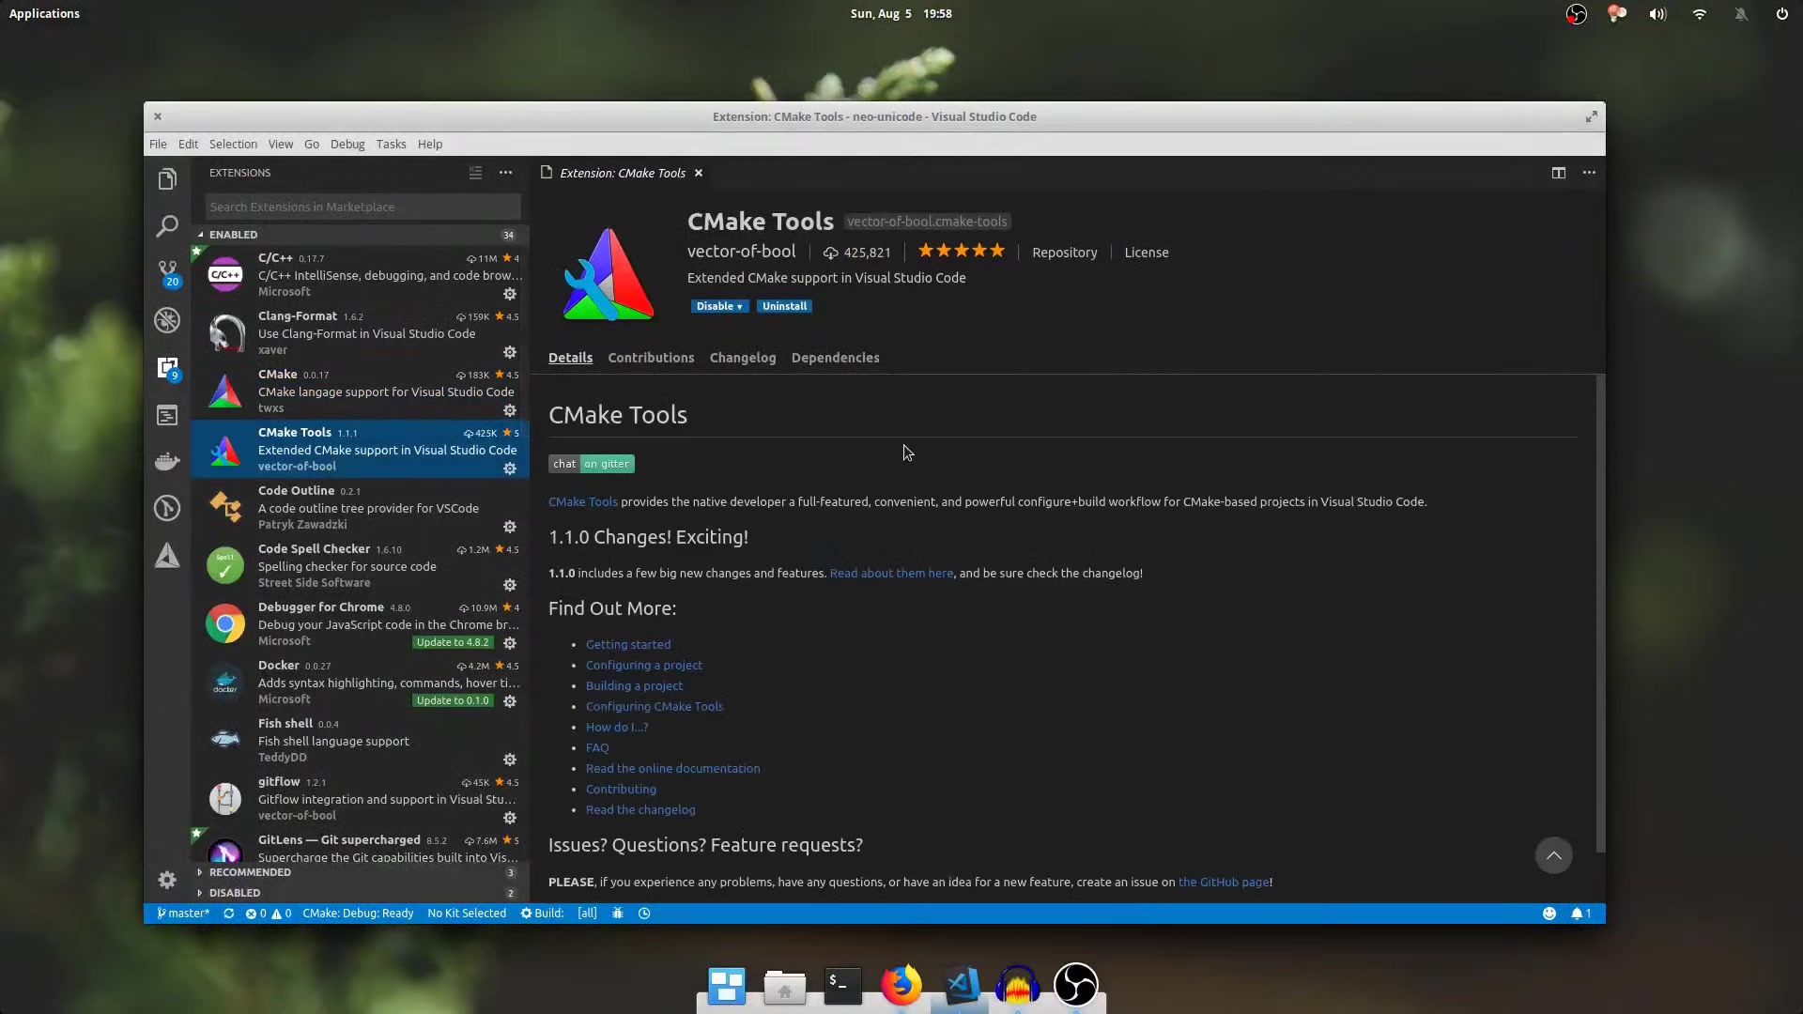The height and width of the screenshot is (1014, 1803).
Task: Open the Docker view in activity bar
Action: (x=167, y=461)
